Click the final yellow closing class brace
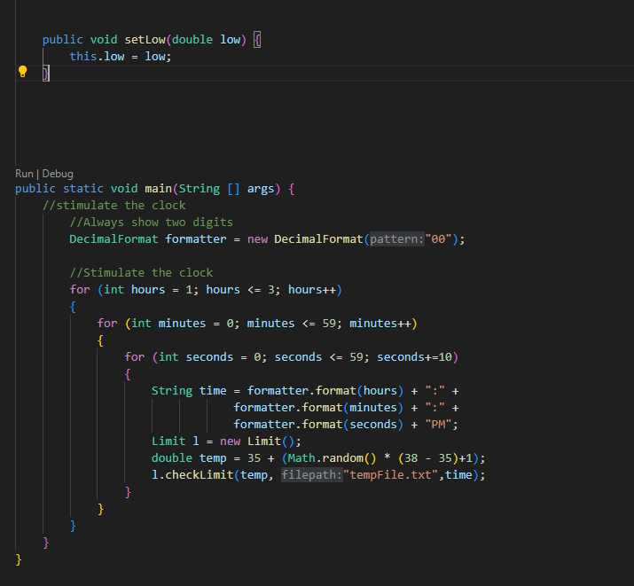The image size is (634, 586). pyautogui.click(x=19, y=559)
